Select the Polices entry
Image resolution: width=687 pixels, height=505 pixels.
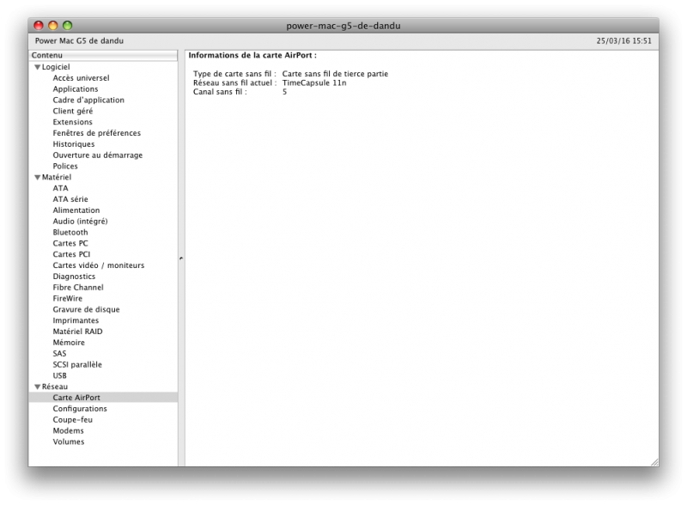[x=65, y=166]
